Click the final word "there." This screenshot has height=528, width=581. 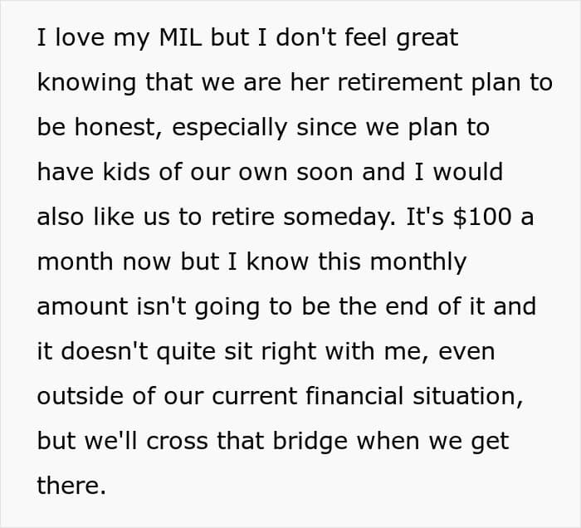click(71, 486)
